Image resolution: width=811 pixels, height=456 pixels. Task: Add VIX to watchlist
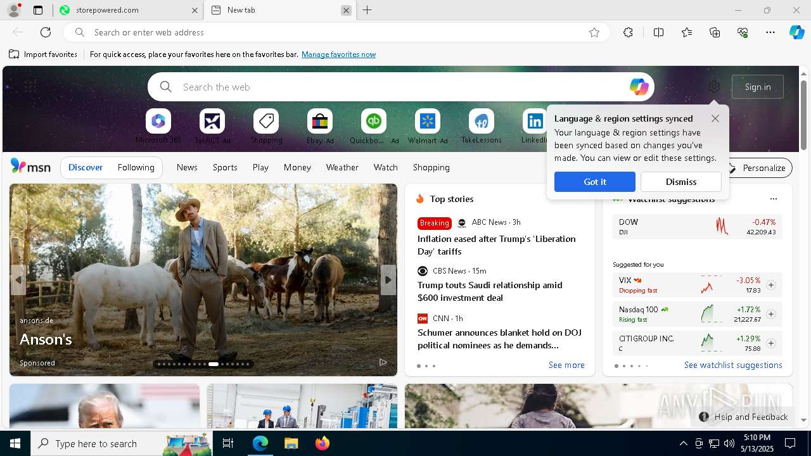click(771, 285)
